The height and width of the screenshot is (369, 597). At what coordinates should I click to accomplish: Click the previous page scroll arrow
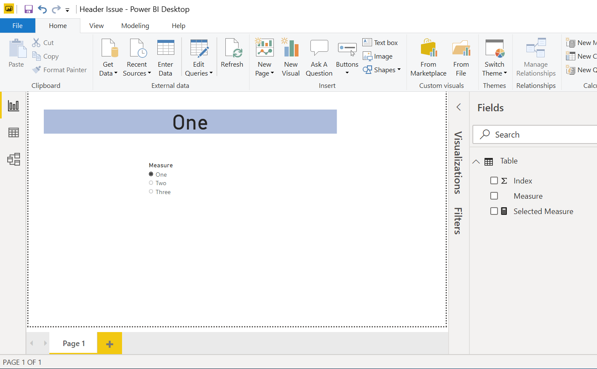pos(32,343)
